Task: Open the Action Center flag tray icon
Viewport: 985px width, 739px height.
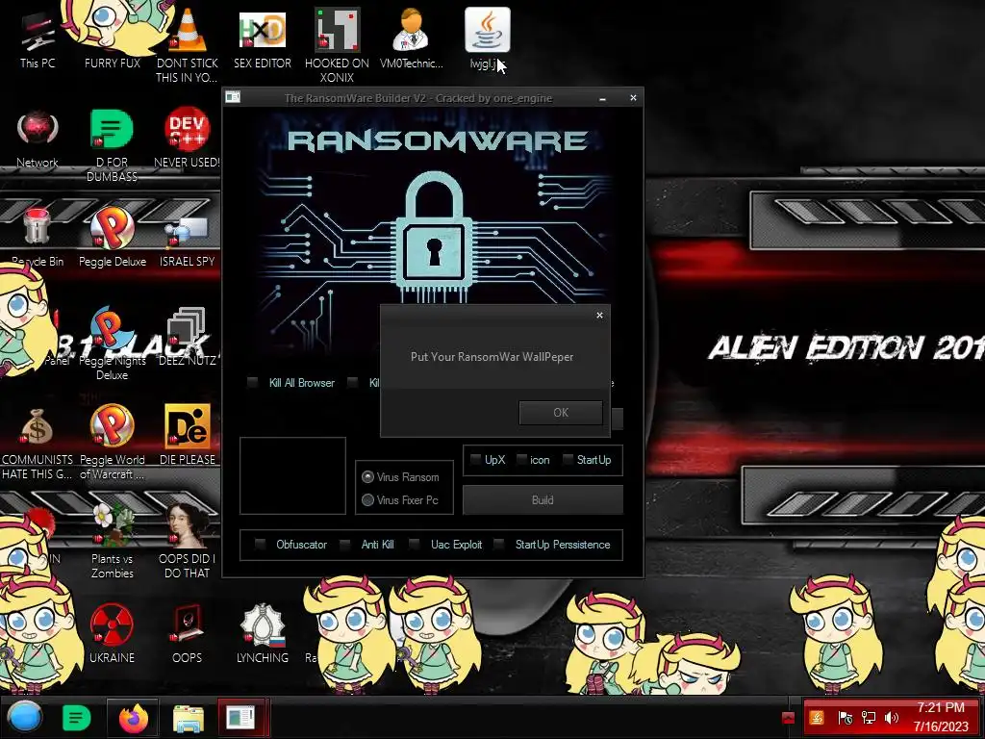Action: tap(846, 718)
